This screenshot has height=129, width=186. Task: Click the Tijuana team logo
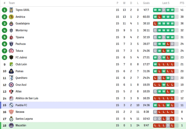point(11,37)
